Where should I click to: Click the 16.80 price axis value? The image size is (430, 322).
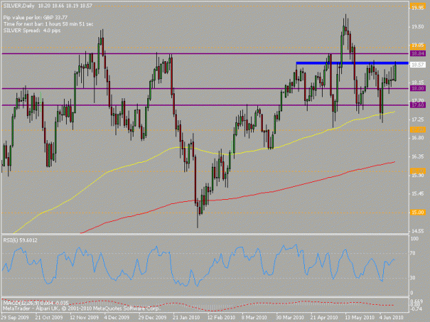coord(418,138)
